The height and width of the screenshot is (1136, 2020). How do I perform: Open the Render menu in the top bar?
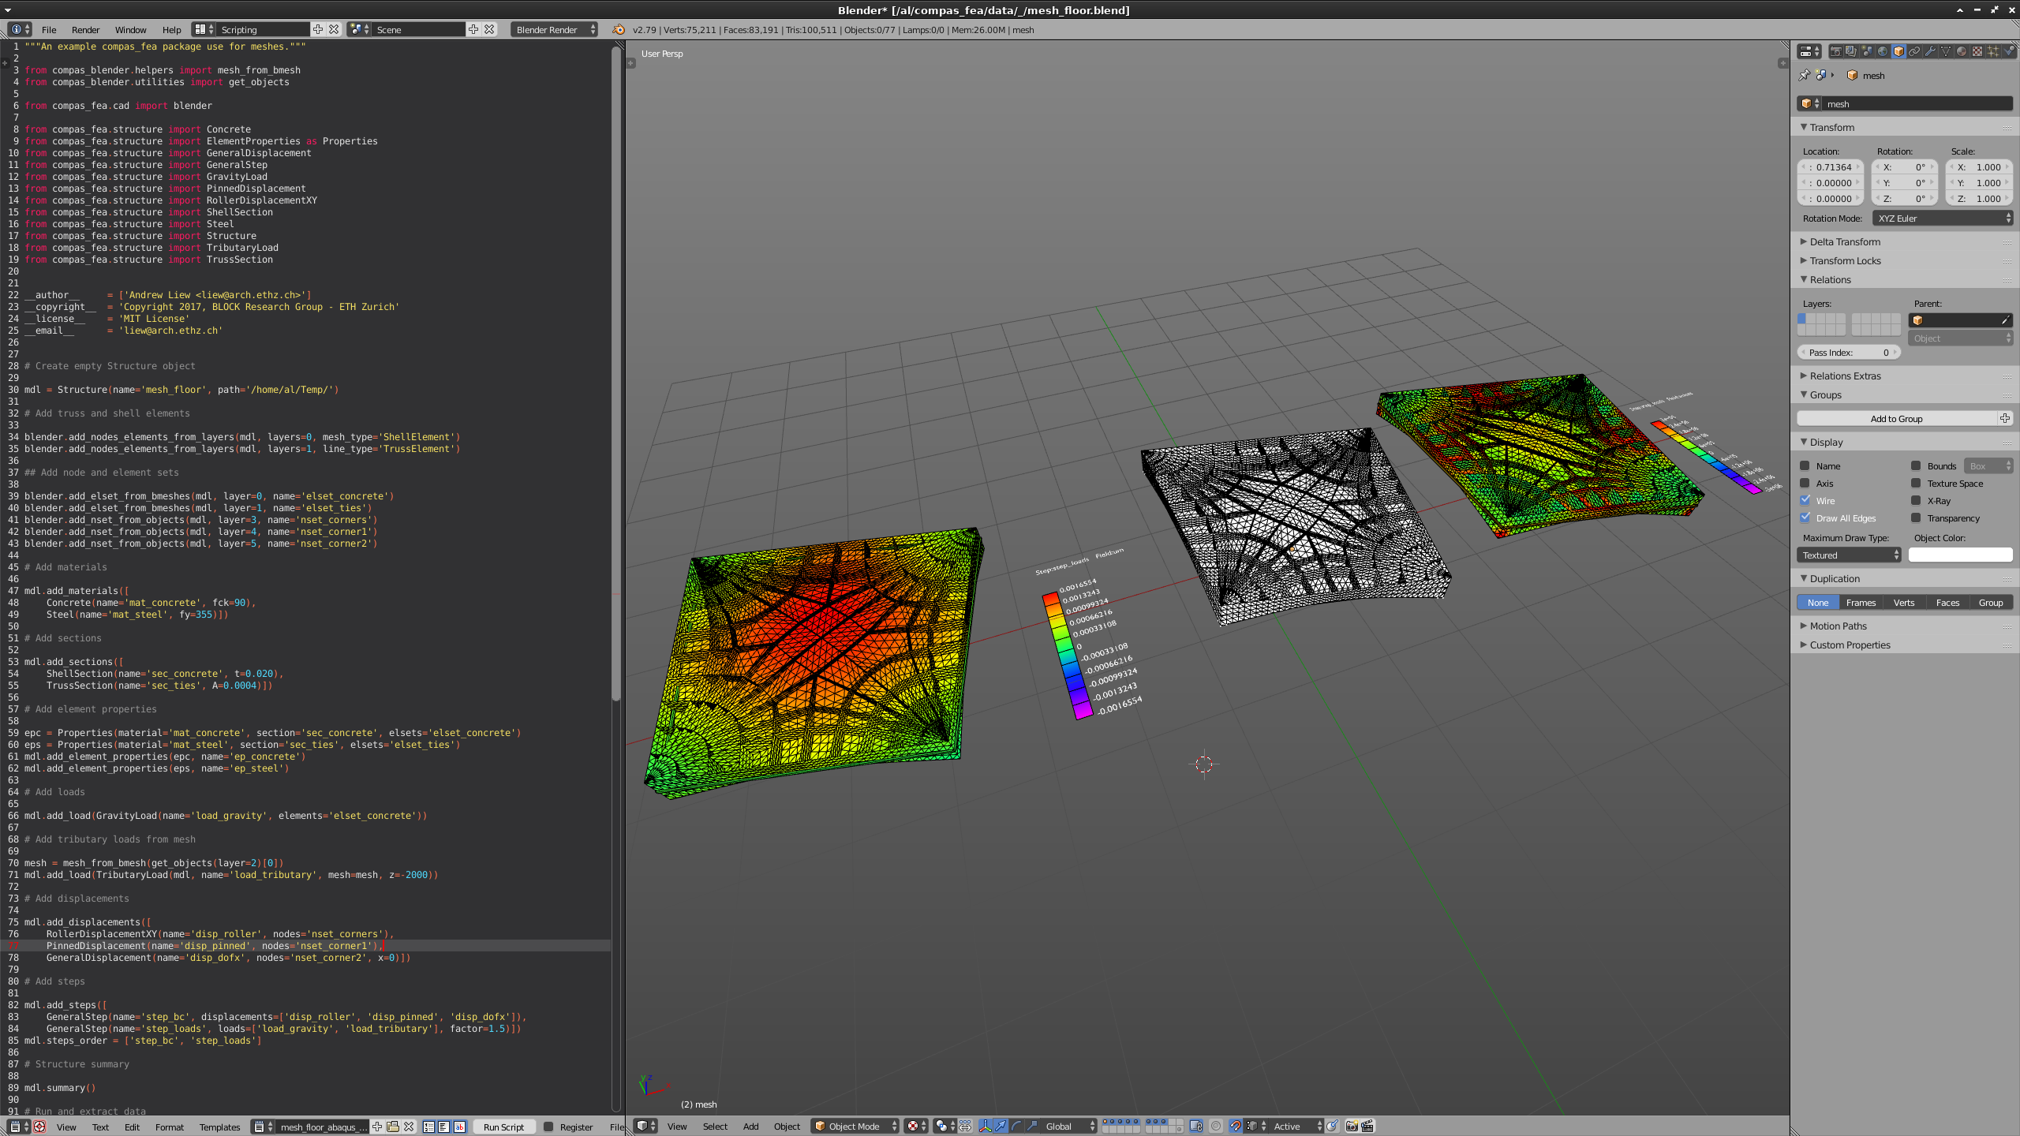pyautogui.click(x=85, y=30)
